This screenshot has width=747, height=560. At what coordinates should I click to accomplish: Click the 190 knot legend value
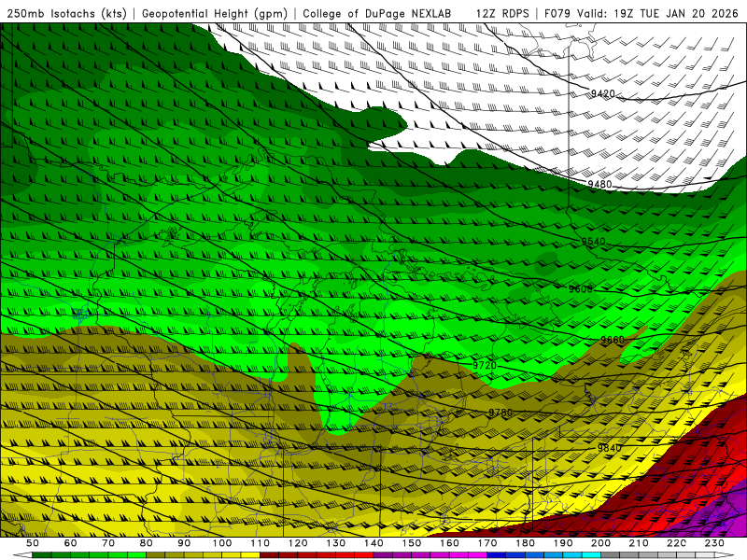563,543
